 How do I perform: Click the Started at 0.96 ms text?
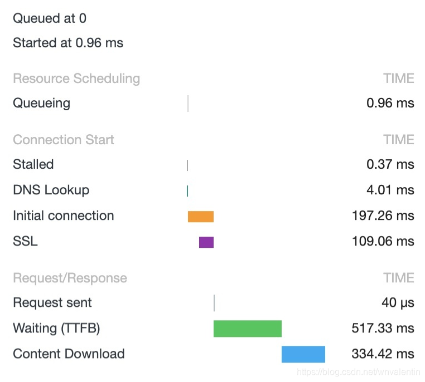(68, 43)
